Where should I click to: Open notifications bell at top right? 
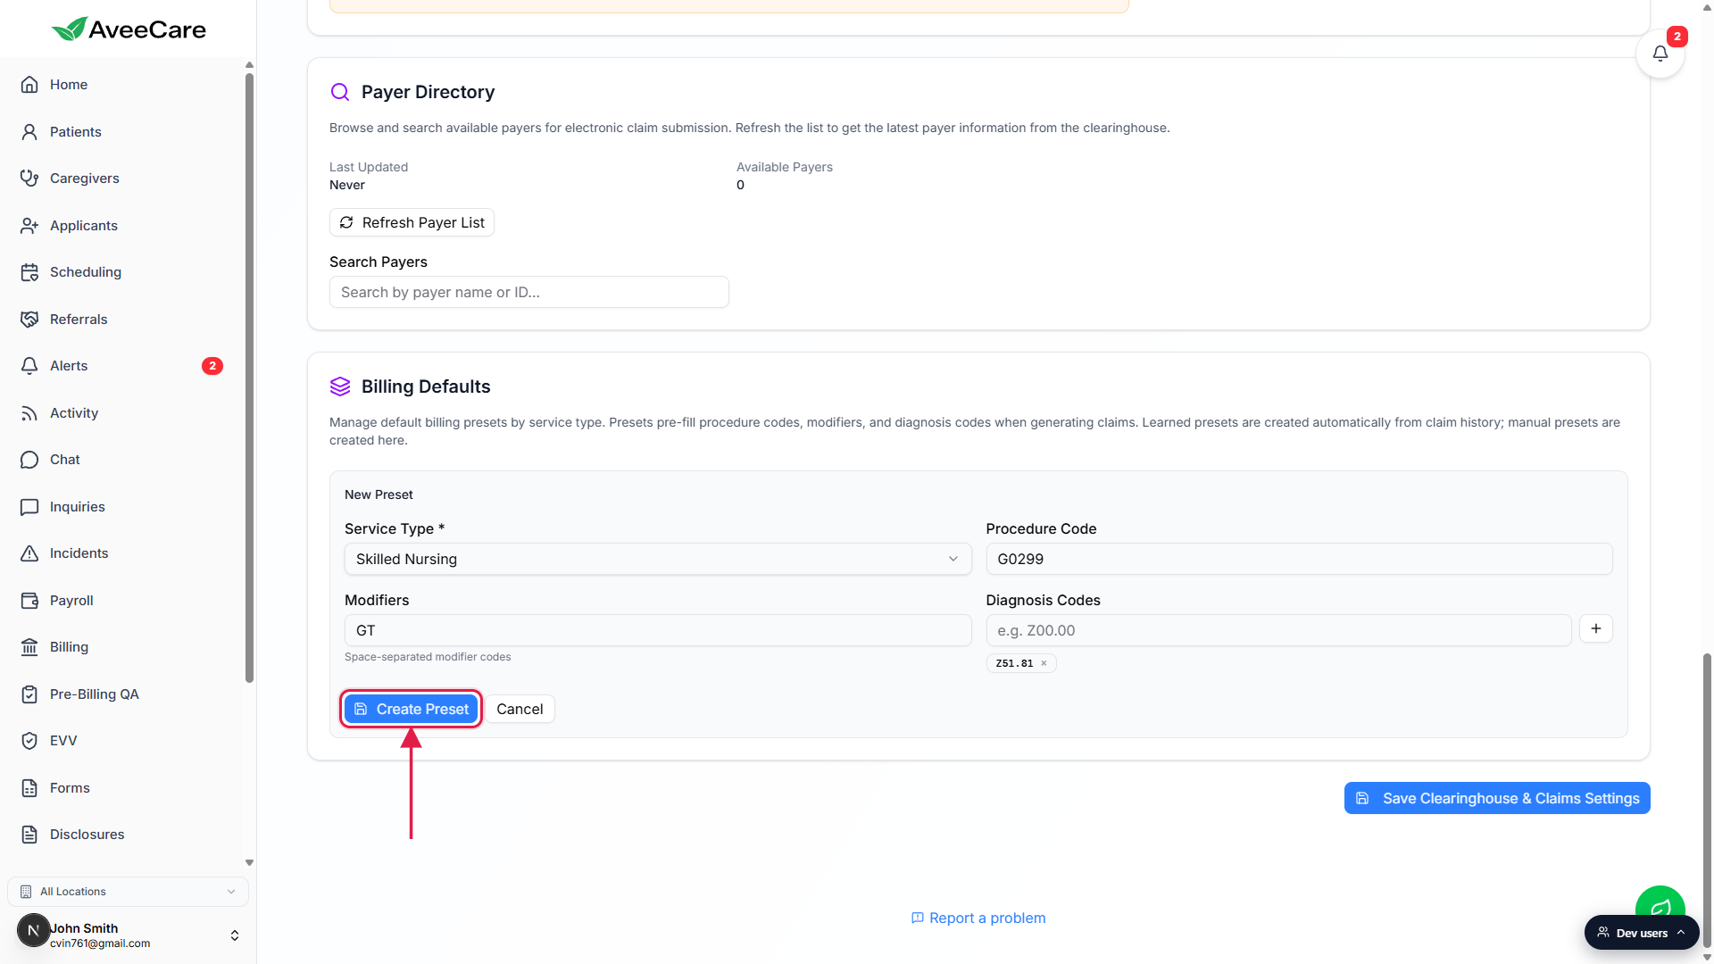(1660, 54)
